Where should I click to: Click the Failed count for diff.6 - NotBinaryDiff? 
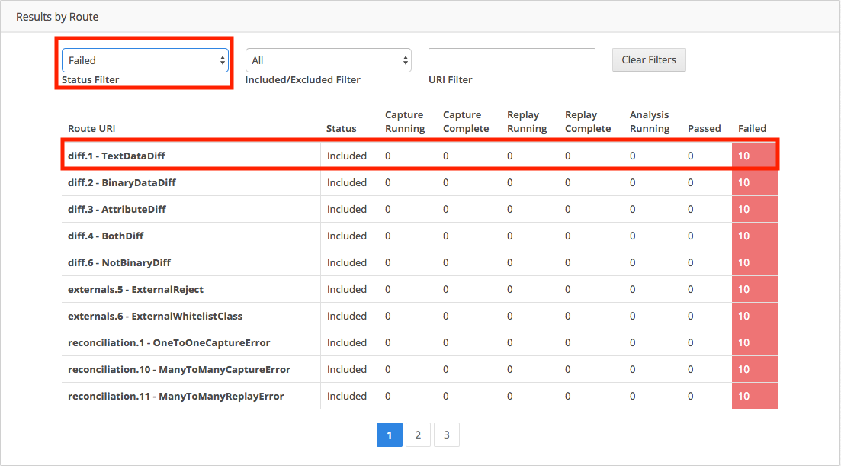click(x=755, y=263)
